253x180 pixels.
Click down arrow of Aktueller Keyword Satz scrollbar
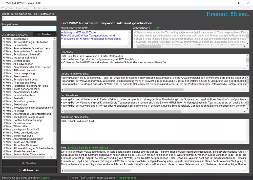click(x=129, y=43)
